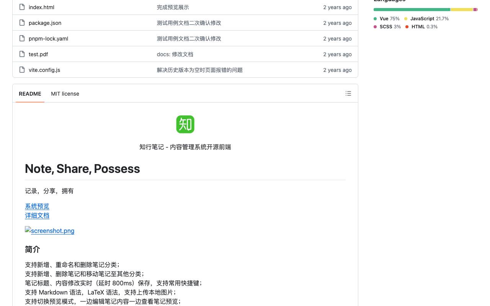
Task: Click the SCSS 3% language entry
Action: coord(387,27)
